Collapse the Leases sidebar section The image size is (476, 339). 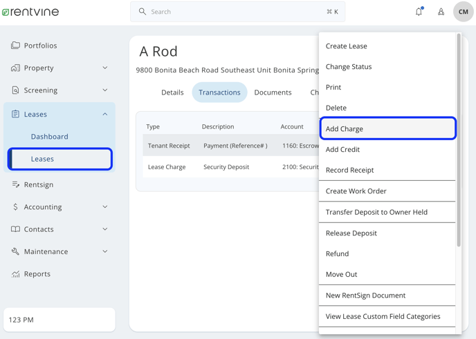pos(105,114)
